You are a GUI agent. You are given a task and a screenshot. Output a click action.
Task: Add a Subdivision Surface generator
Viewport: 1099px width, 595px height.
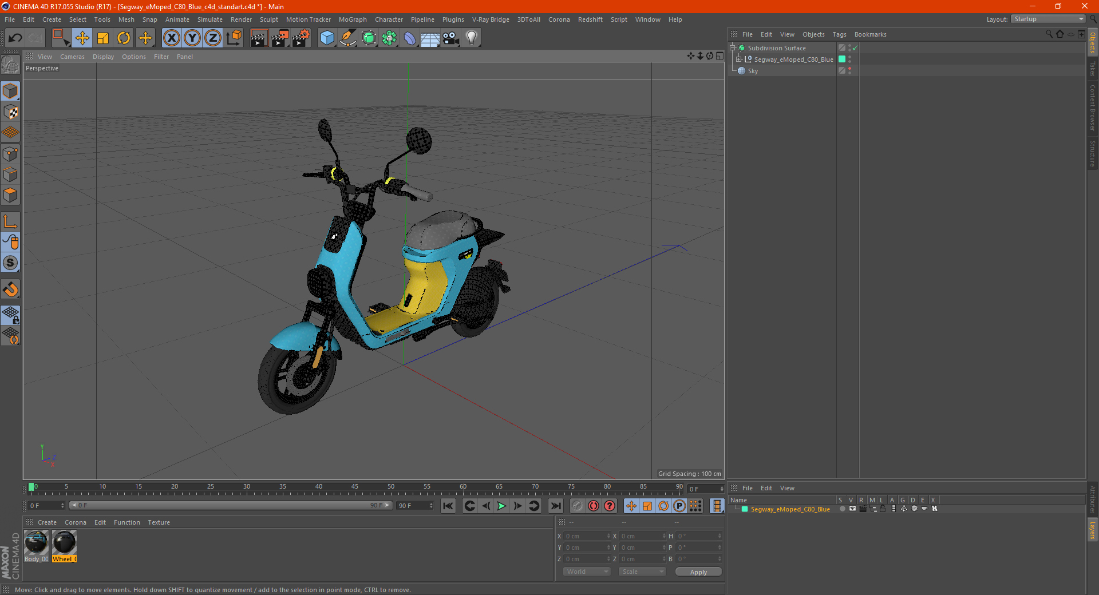[x=369, y=38]
